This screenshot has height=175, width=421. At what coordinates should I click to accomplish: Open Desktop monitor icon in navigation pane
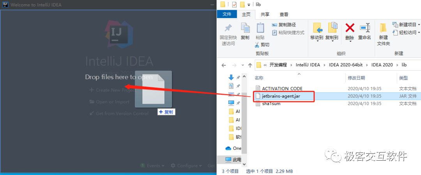[x=231, y=94]
